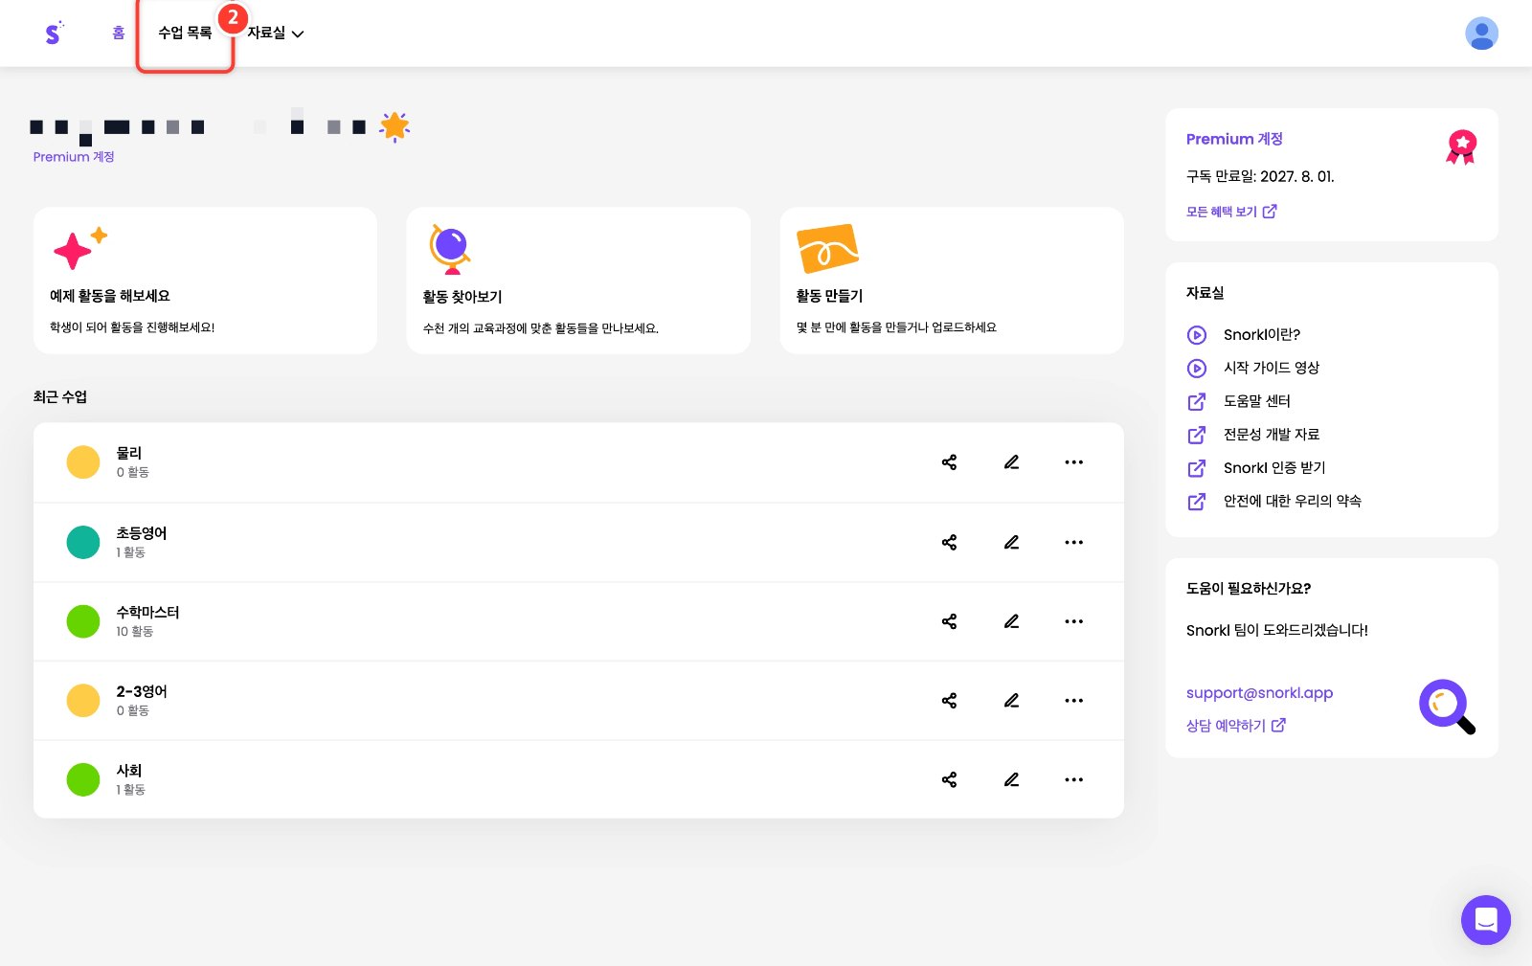Open the Snorkl이란? video resource

coord(1244,335)
